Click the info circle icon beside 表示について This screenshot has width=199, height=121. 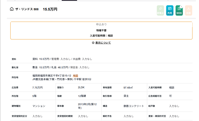point(93,43)
